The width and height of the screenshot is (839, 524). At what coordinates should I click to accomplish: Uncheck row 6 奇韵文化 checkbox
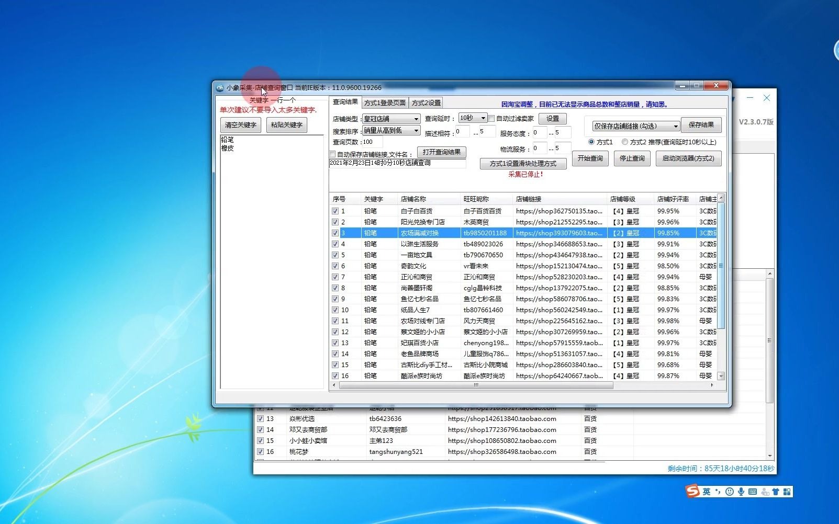pos(335,266)
